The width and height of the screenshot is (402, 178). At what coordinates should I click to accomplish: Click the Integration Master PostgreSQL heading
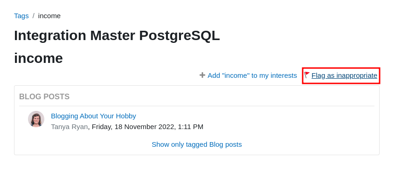click(x=117, y=35)
